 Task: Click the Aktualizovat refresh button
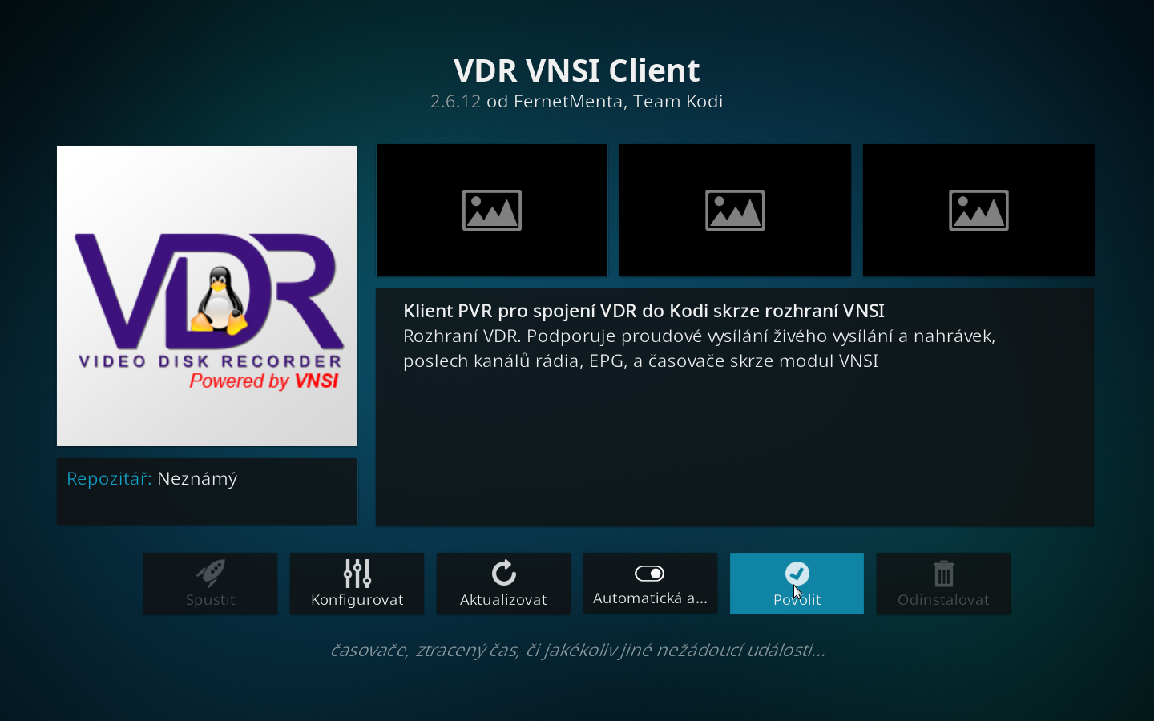coord(503,584)
